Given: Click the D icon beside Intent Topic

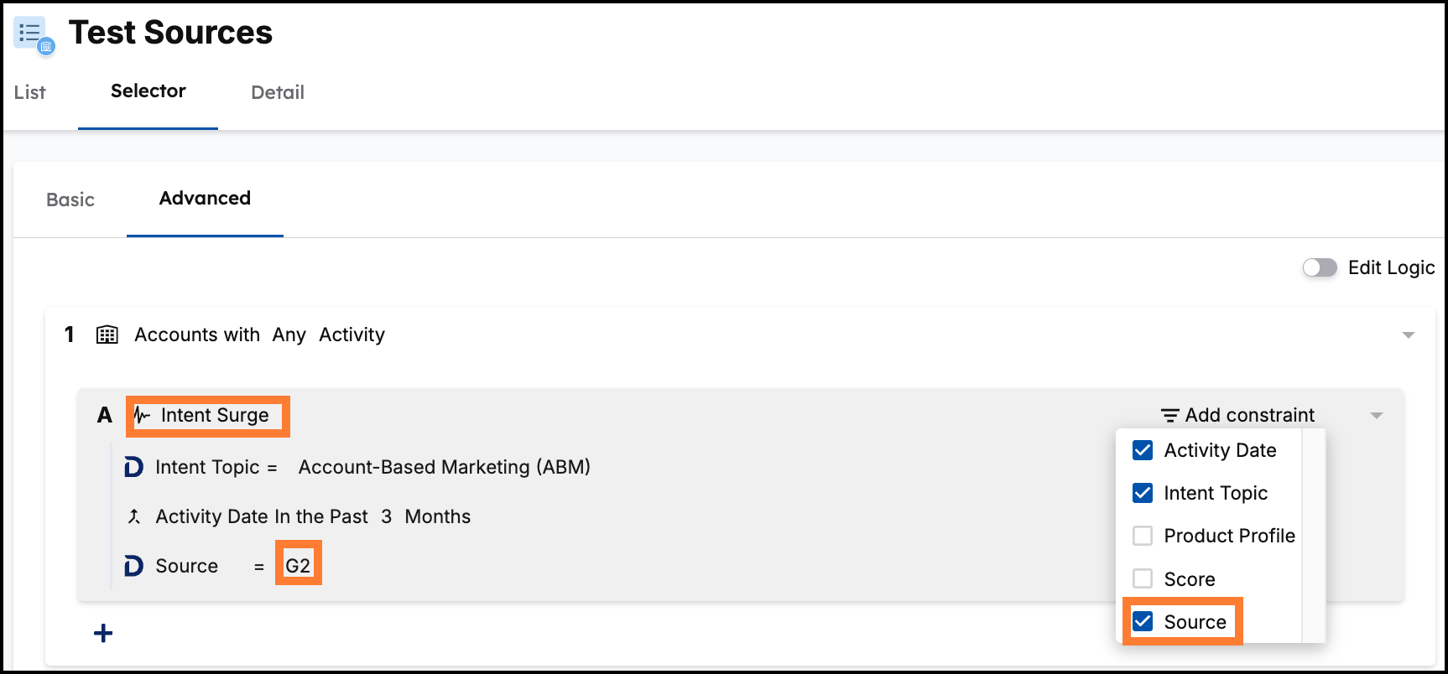Looking at the screenshot, I should coord(133,467).
